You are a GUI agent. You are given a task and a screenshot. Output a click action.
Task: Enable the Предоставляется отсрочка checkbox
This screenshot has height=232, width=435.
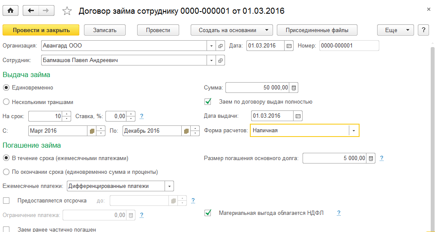(x=6, y=200)
